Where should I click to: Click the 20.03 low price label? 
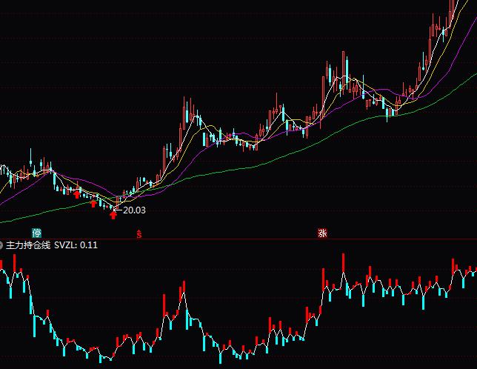[133, 210]
